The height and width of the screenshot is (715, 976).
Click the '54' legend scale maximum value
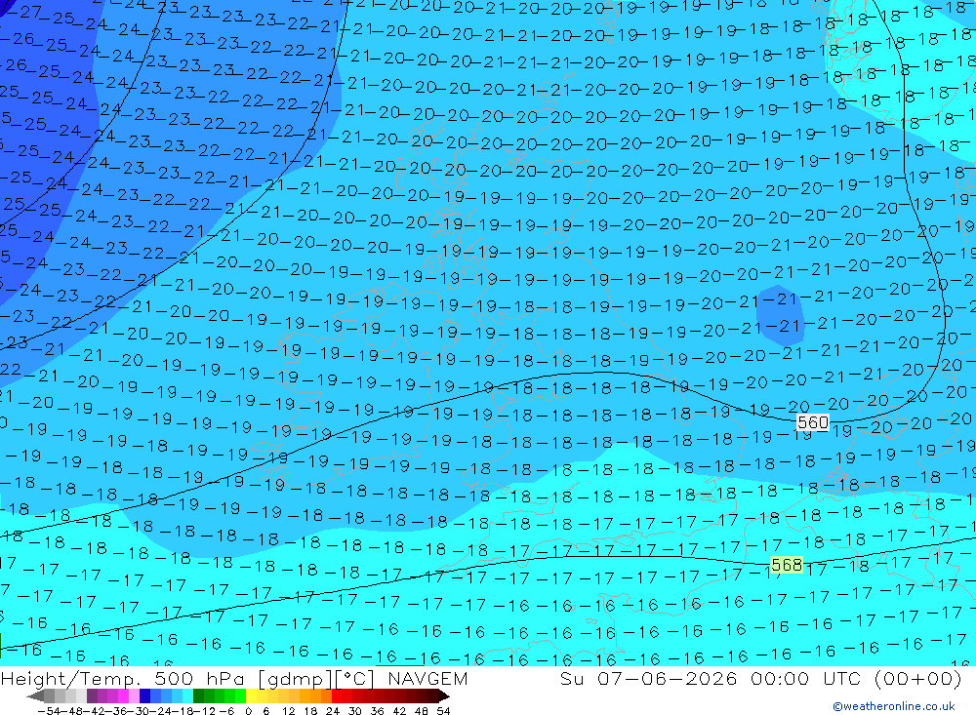tap(443, 711)
